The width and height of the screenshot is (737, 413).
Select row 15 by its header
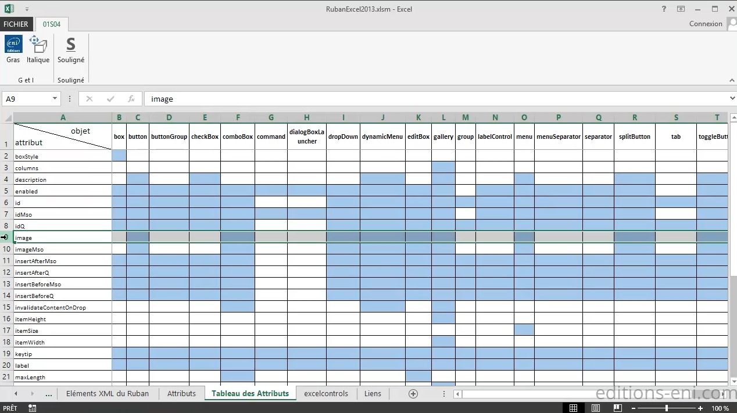pos(6,307)
